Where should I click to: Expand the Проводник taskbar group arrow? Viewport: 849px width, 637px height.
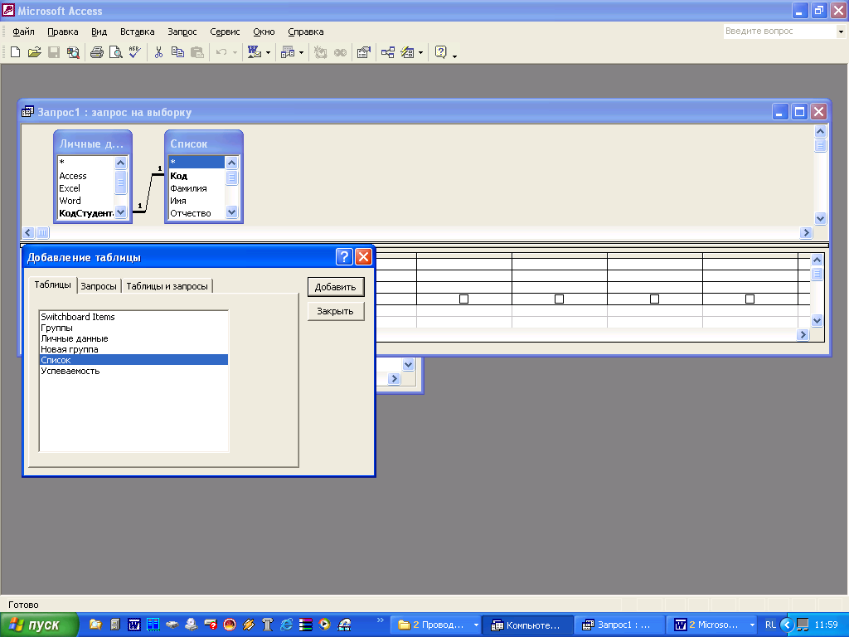476,625
